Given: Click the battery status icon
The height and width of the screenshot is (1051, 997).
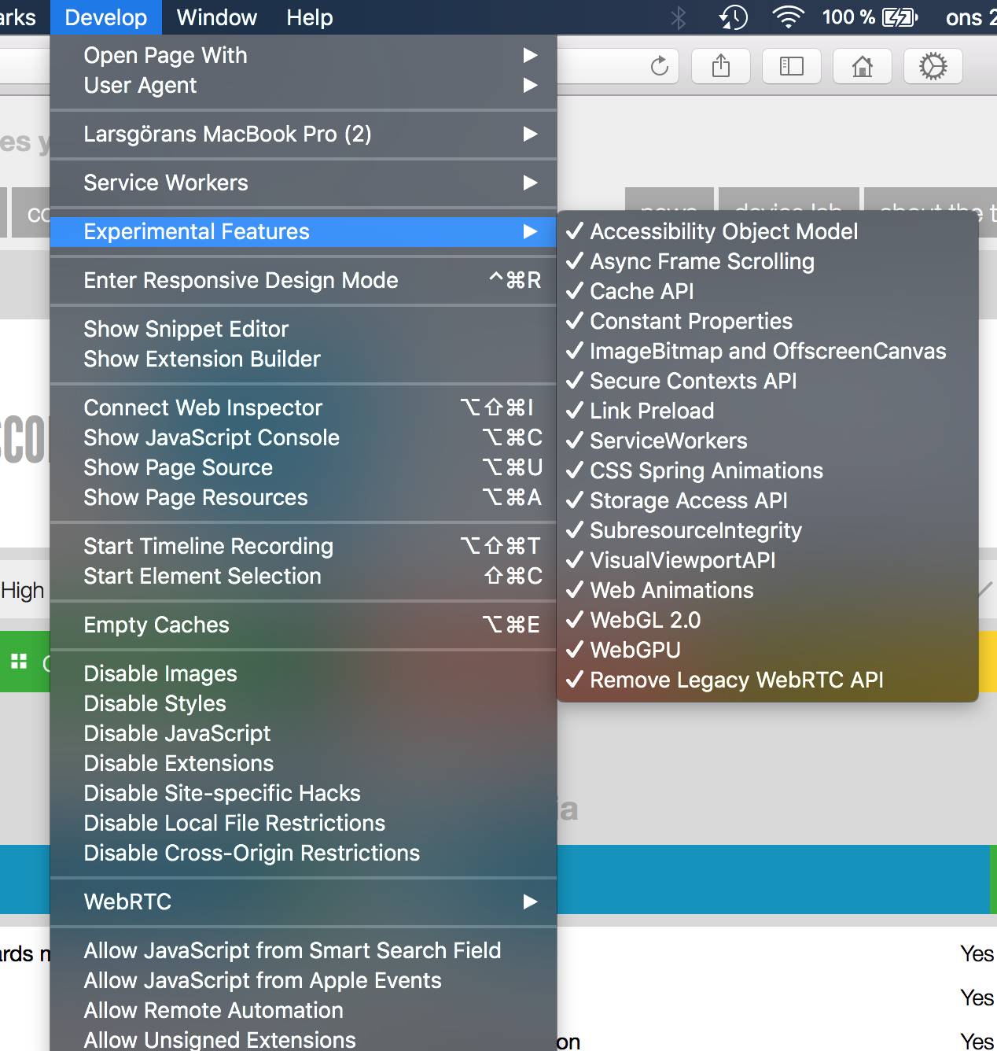Looking at the screenshot, I should (900, 17).
